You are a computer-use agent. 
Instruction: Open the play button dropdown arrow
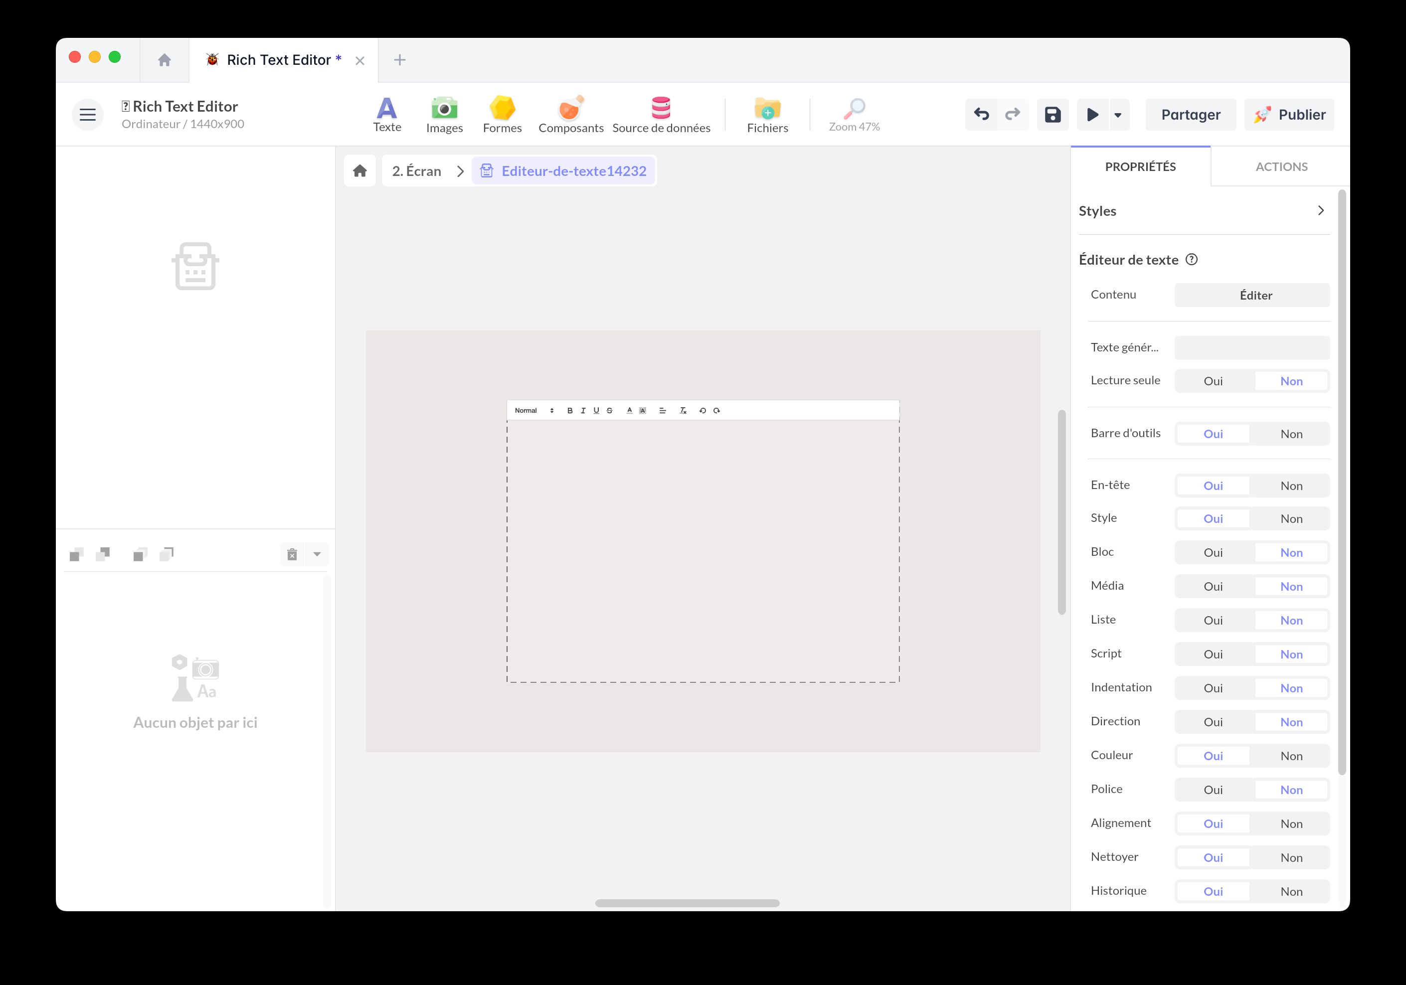point(1117,115)
